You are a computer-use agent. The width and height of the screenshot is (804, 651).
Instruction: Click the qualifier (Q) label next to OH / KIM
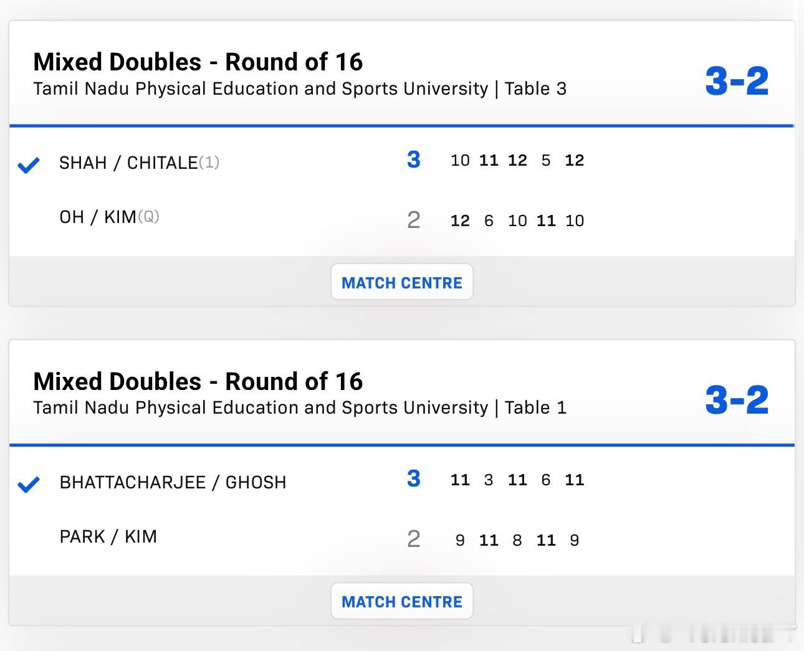pos(148,216)
